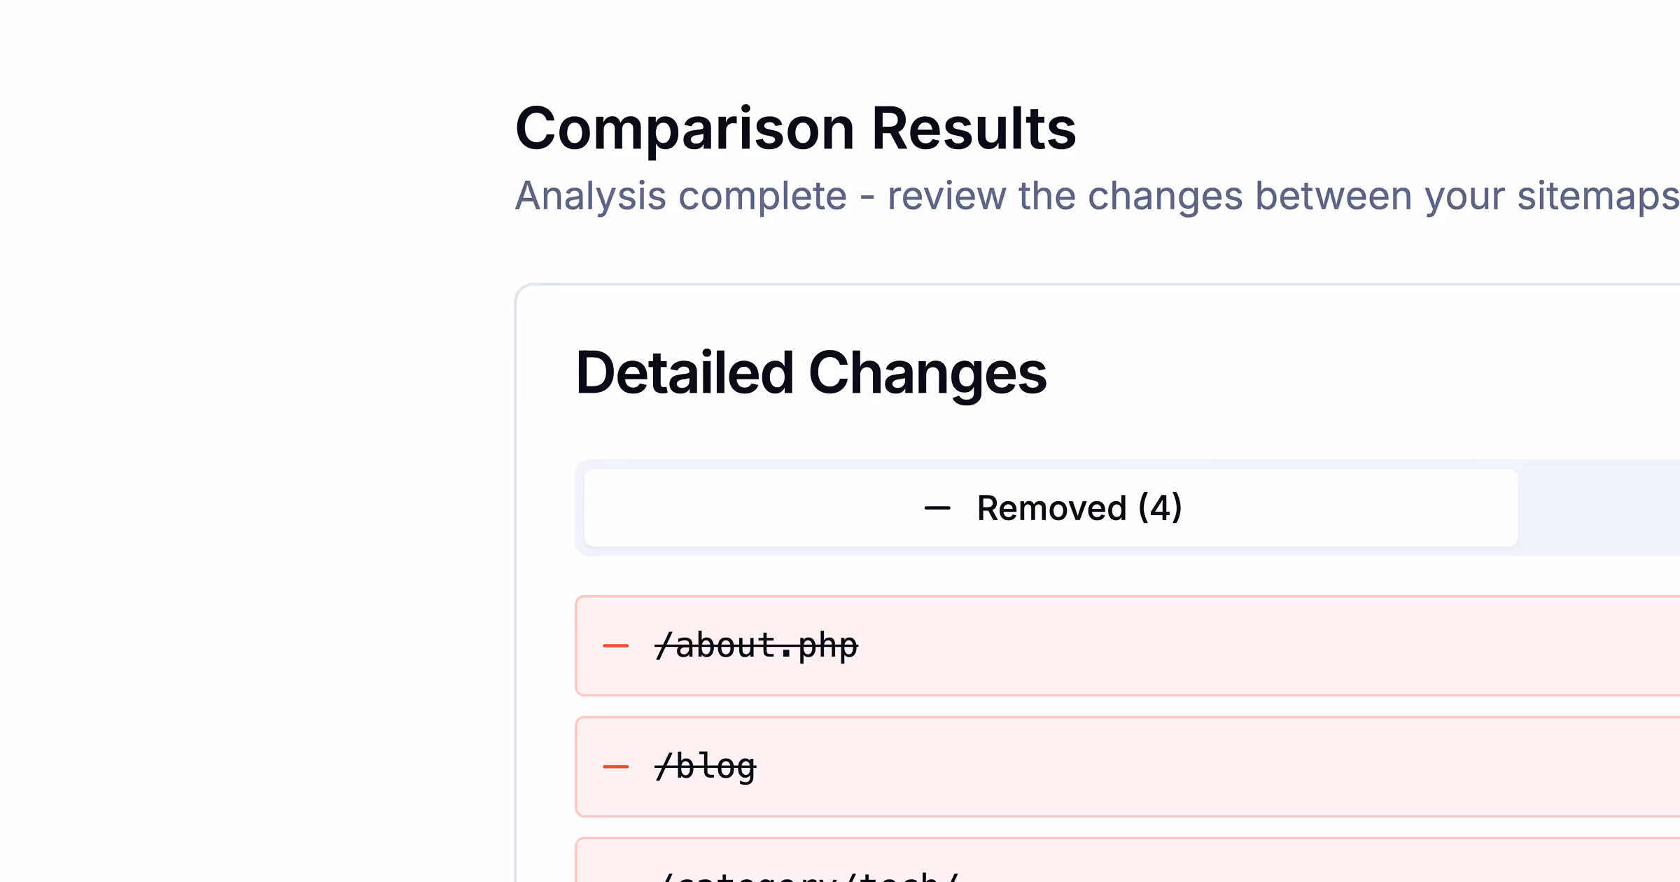Click the Detailed Changes heading
This screenshot has height=882, width=1680.
coord(811,373)
